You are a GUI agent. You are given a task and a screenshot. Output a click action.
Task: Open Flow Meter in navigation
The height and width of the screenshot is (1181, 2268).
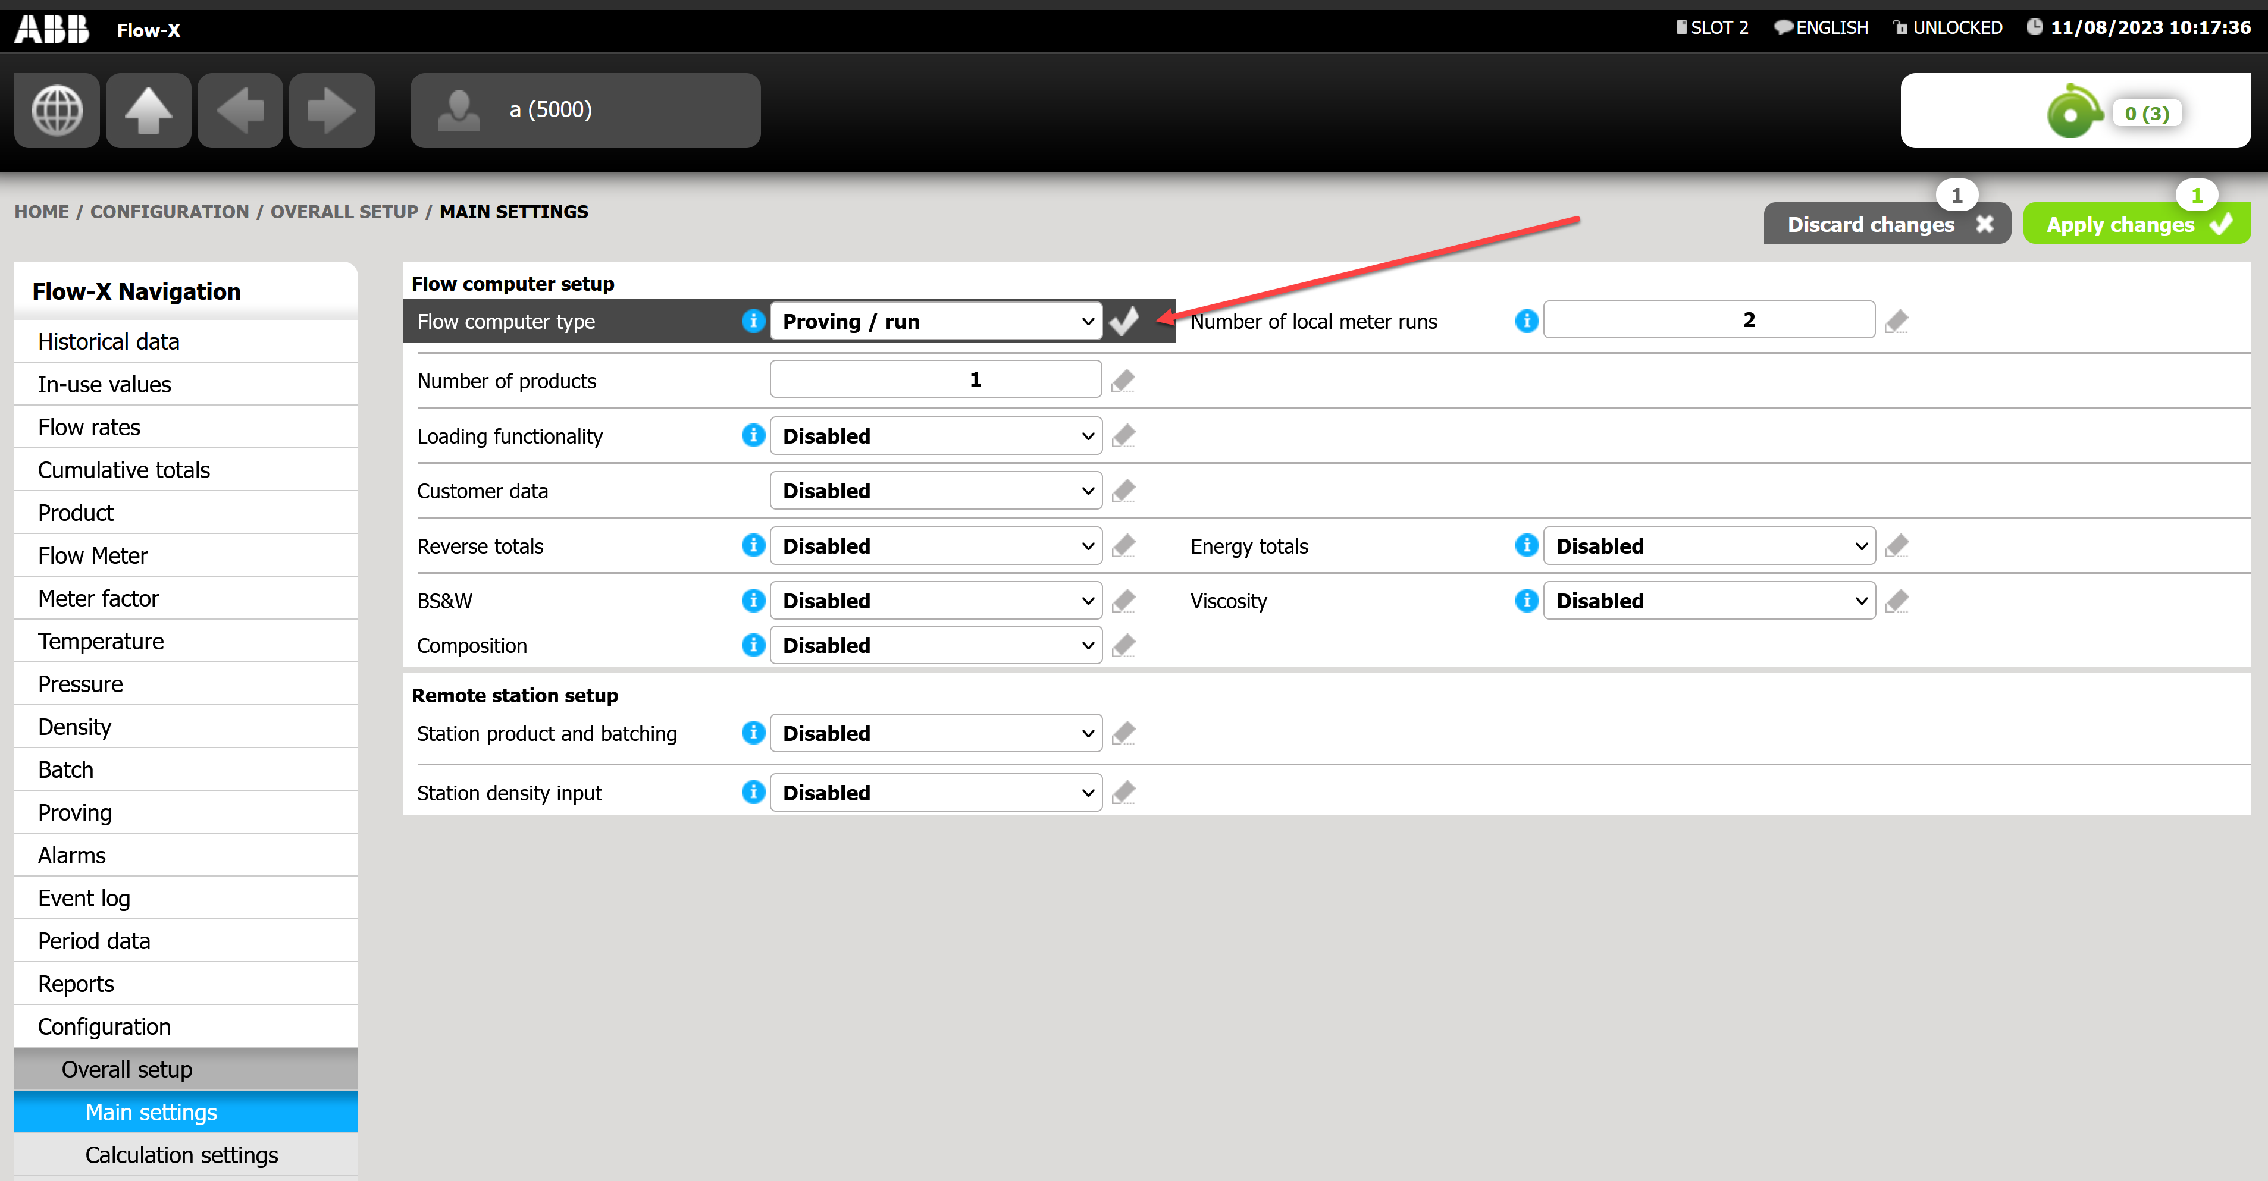[x=187, y=555]
